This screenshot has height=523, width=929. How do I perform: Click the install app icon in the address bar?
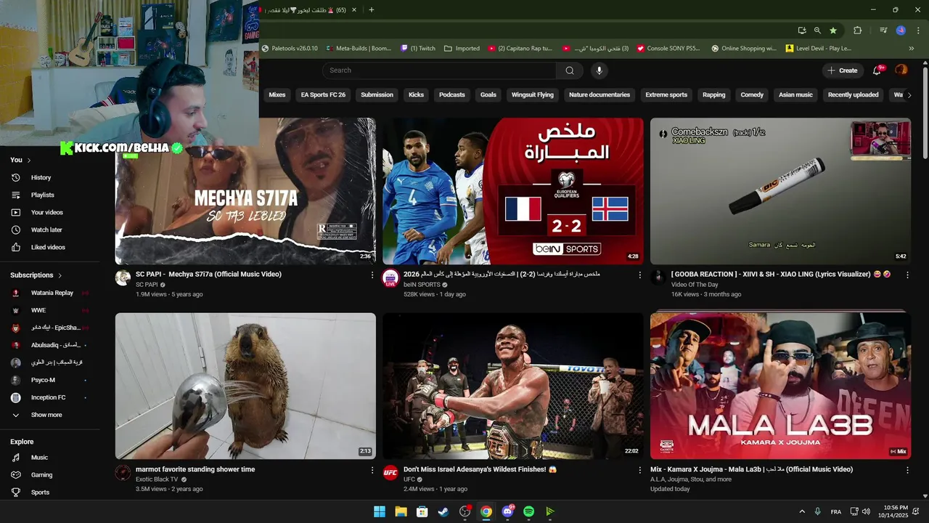click(x=801, y=31)
